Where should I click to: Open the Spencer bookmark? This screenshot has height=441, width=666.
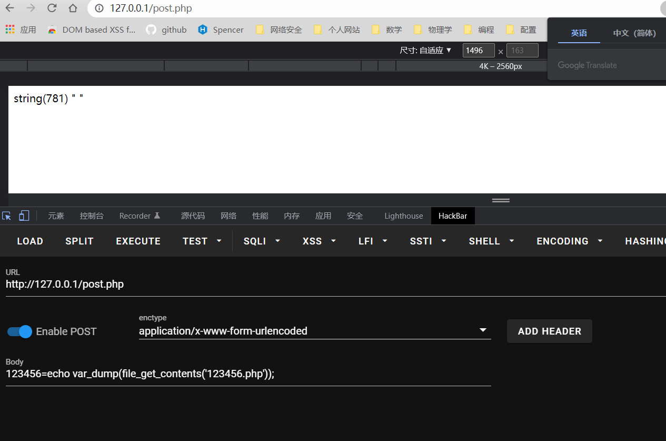(221, 30)
